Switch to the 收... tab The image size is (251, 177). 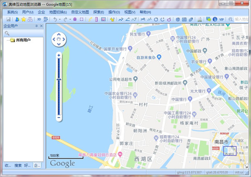[x=8, y=165]
